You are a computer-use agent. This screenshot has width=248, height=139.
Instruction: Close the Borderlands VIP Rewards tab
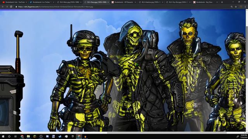click(135, 2)
